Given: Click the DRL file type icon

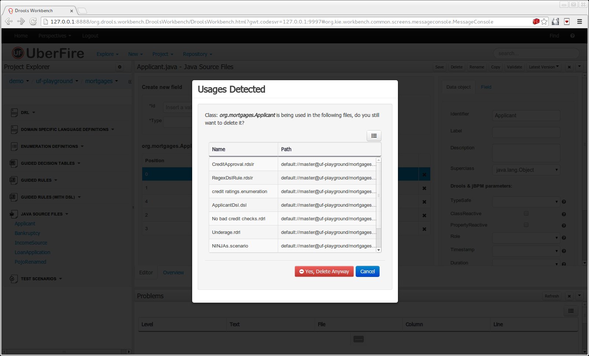Looking at the screenshot, I should (14, 113).
